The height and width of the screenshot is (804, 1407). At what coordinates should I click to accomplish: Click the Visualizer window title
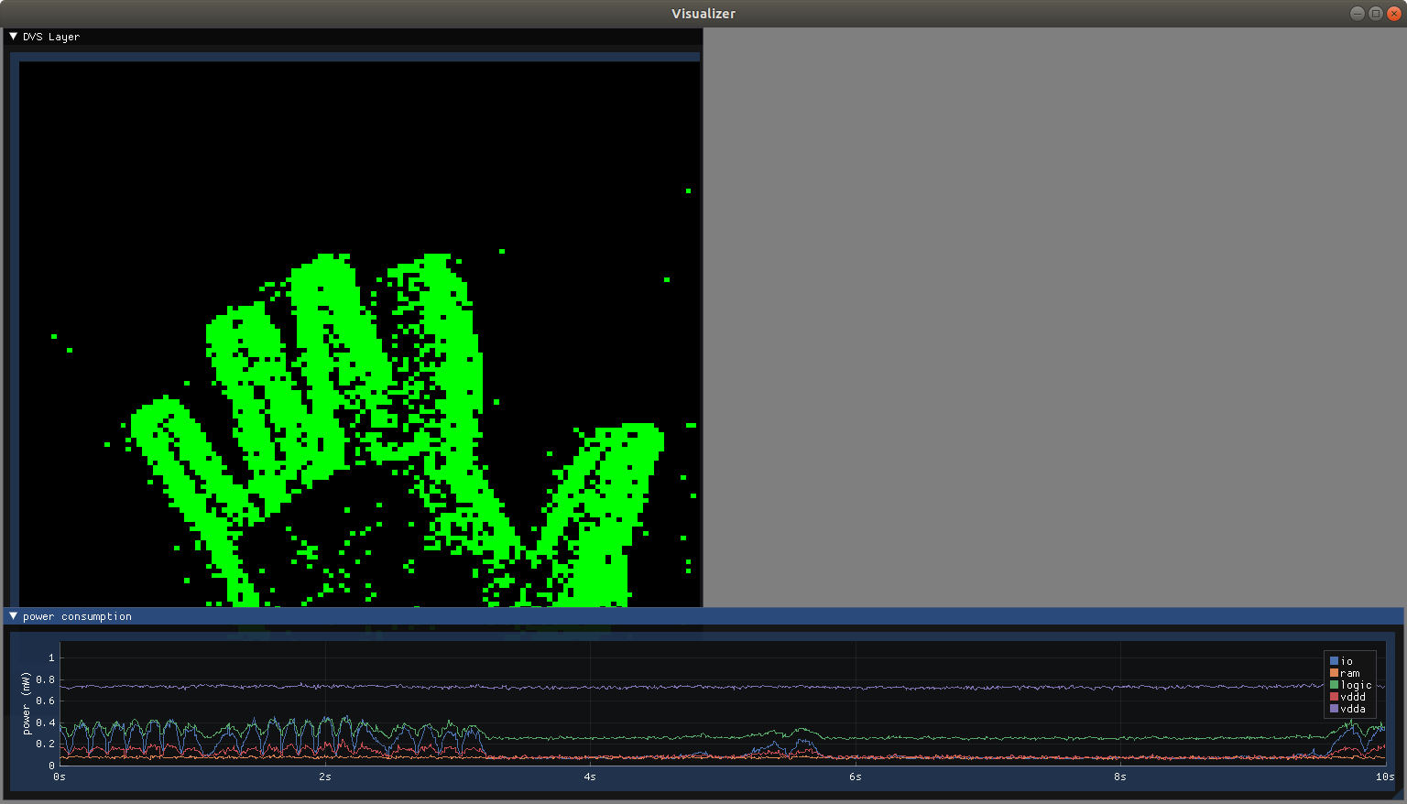703,14
